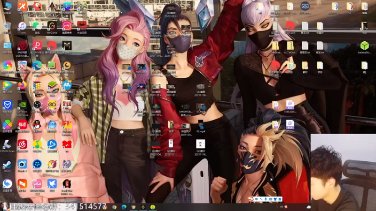Open the red Youdao shortcut
Viewport: 376px width, 211px height.
(x=22, y=125)
